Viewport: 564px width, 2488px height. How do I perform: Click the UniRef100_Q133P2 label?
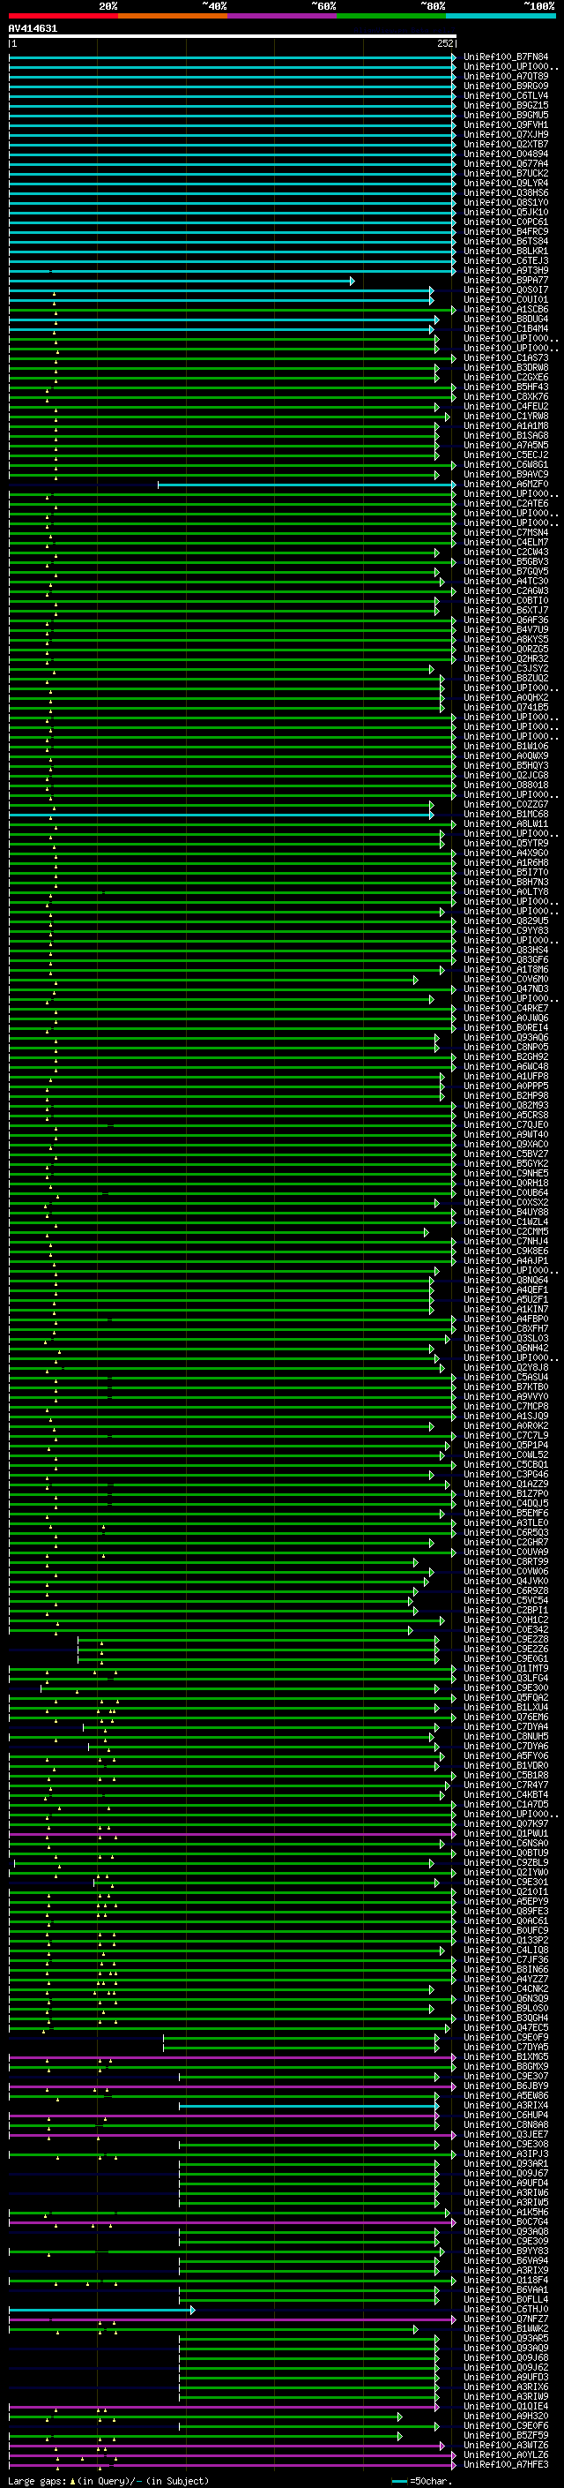(x=506, y=1939)
